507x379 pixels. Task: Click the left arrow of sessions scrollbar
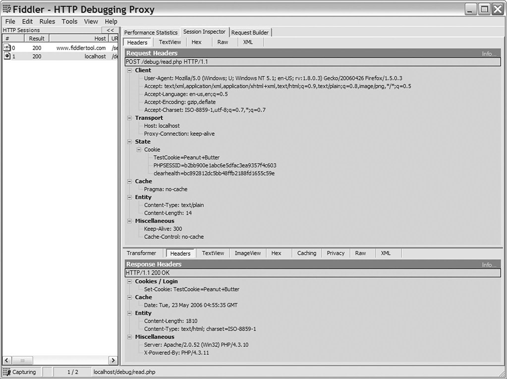point(7,360)
